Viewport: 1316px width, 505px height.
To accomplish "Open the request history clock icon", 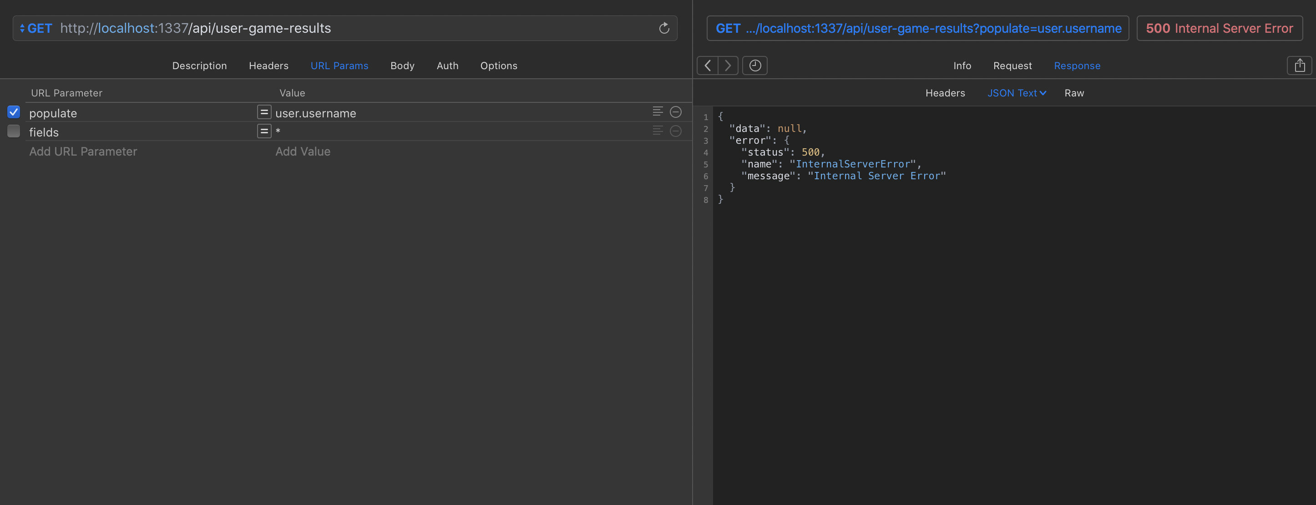I will coord(754,66).
